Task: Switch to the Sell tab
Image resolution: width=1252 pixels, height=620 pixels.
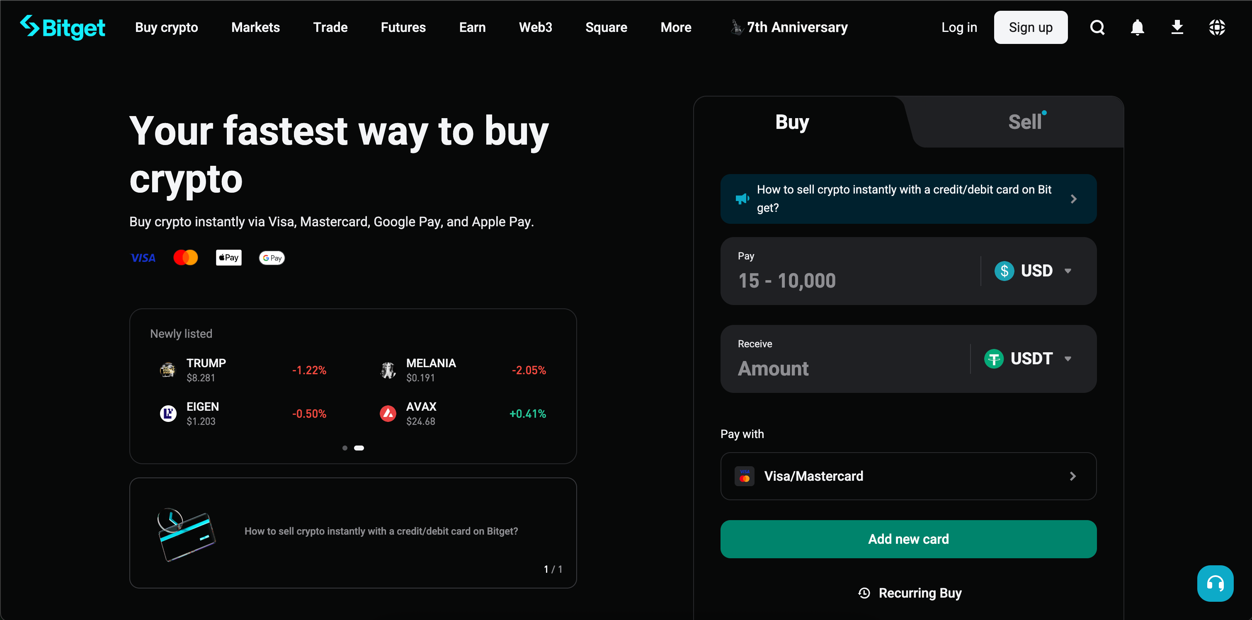Action: pyautogui.click(x=1024, y=122)
